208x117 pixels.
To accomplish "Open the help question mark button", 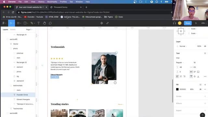I will [x=202, y=115].
